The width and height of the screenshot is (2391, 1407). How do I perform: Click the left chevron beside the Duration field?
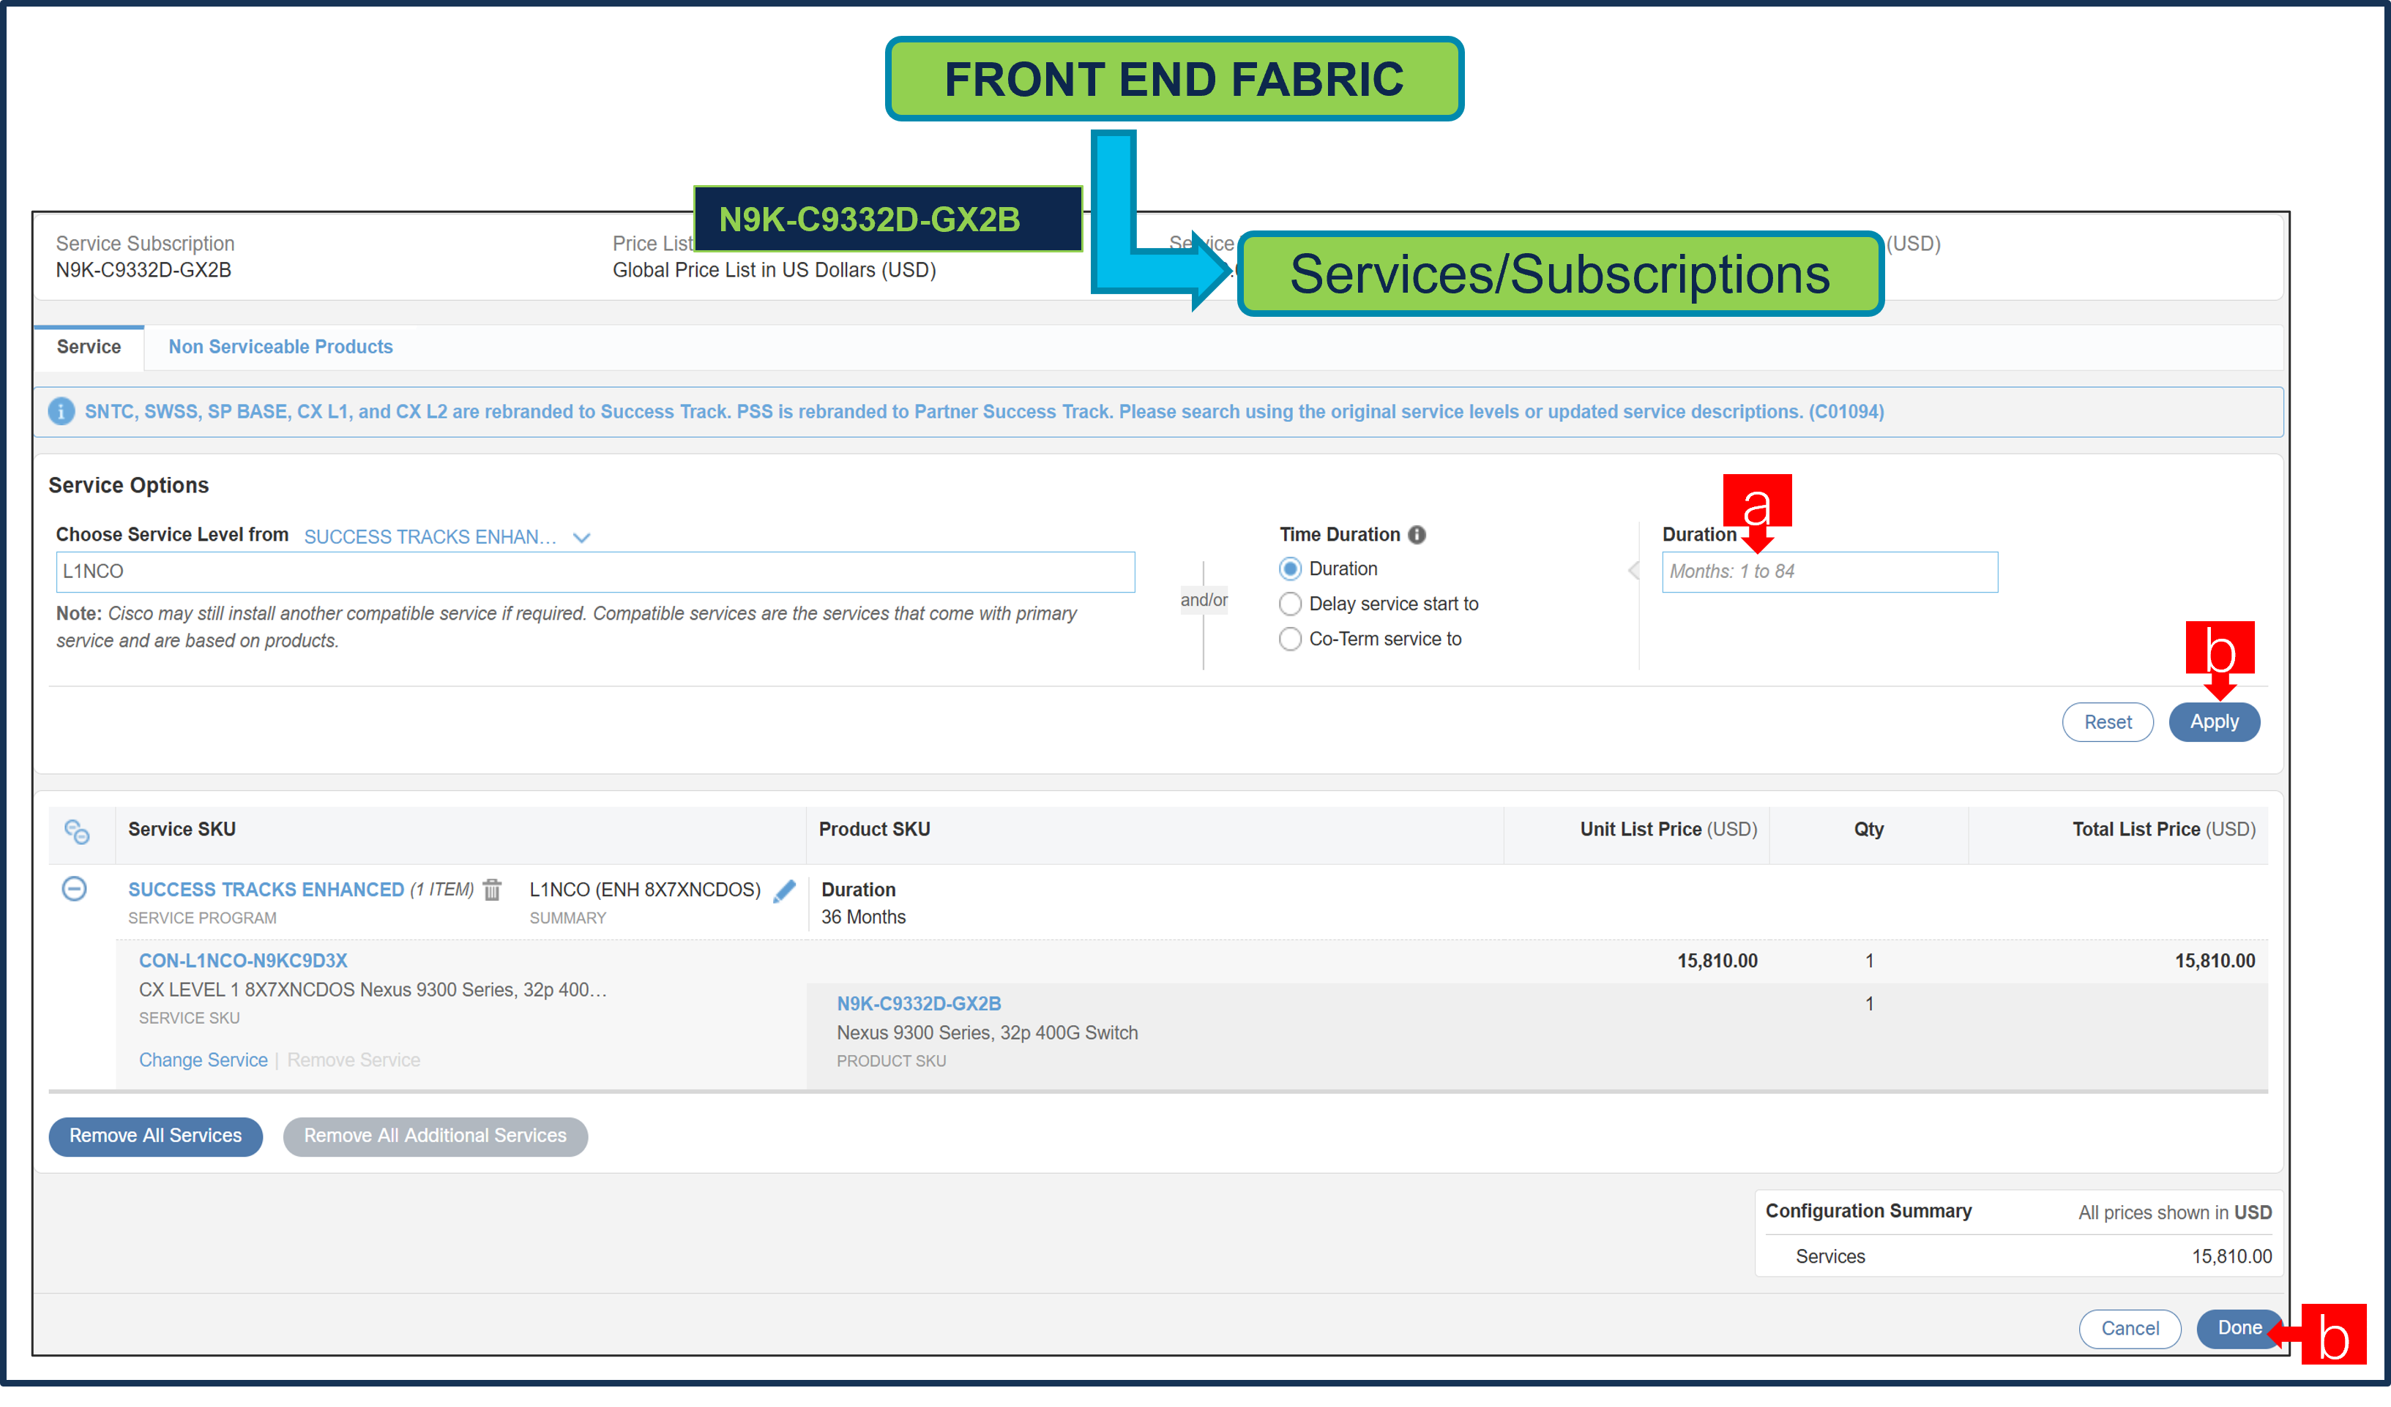[x=1633, y=571]
